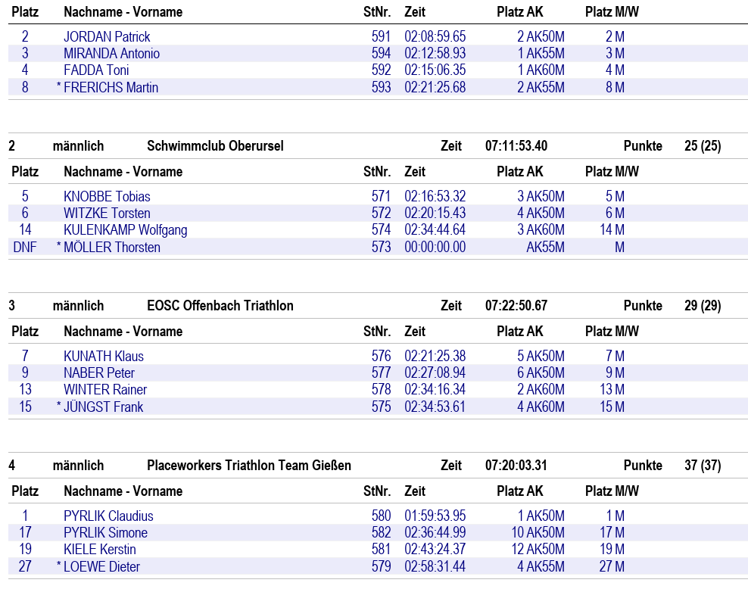Select KULENKAMP Wolfgang's name
Viewport: 748px width, 589px height.
coord(125,230)
